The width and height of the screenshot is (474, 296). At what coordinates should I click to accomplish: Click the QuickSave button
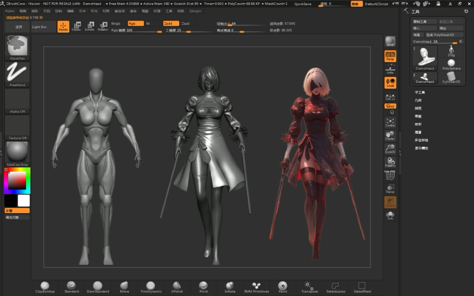(303, 4)
